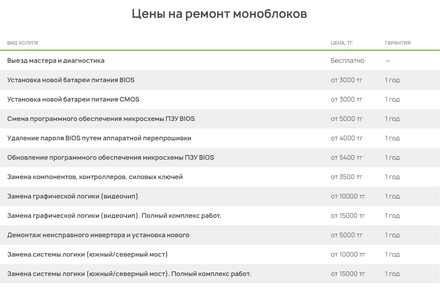This screenshot has height=288, width=440.
Task: Select 'Демонтаж неисправного инвертора и установка нового'
Action: [x=98, y=235]
